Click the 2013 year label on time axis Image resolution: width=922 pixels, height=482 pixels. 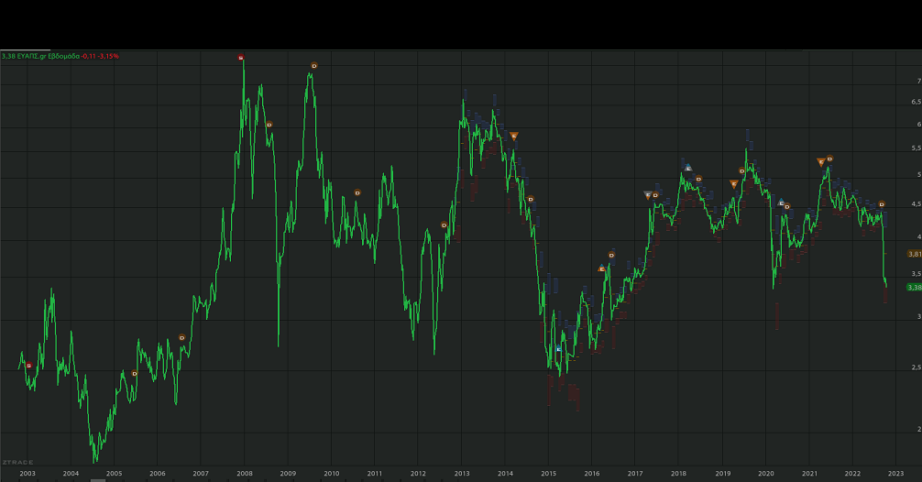pyautogui.click(x=462, y=473)
